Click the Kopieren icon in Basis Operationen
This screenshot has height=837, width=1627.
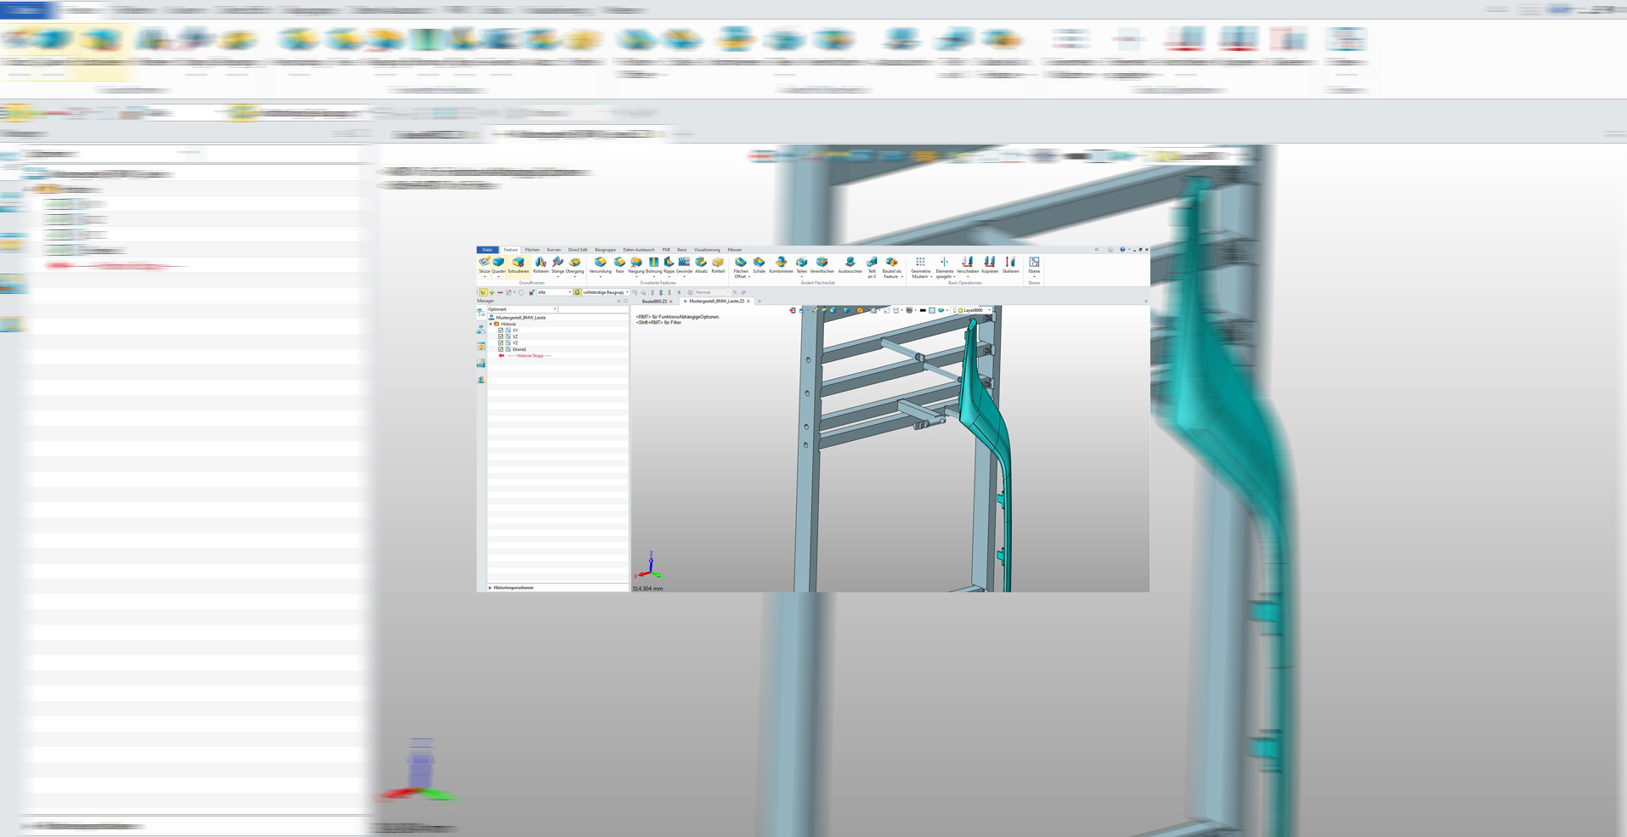990,265
